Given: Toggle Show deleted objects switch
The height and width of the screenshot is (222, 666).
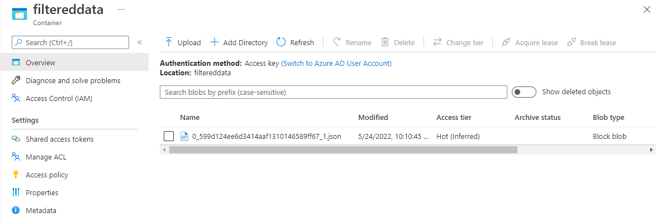Looking at the screenshot, I should (x=524, y=92).
